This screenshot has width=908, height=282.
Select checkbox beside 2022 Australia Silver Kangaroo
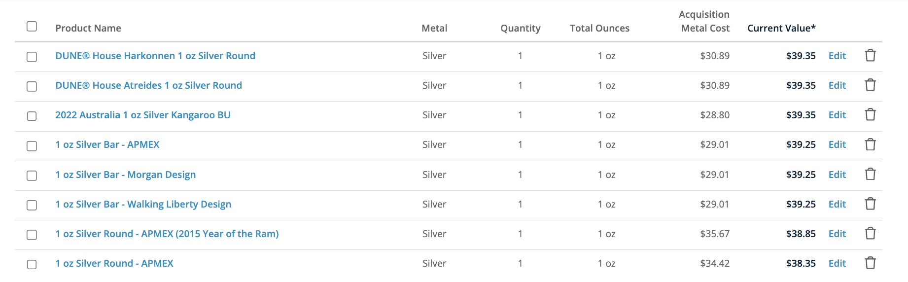[32, 116]
